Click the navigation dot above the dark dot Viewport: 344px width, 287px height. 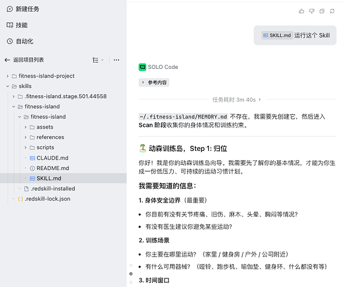coord(131,265)
